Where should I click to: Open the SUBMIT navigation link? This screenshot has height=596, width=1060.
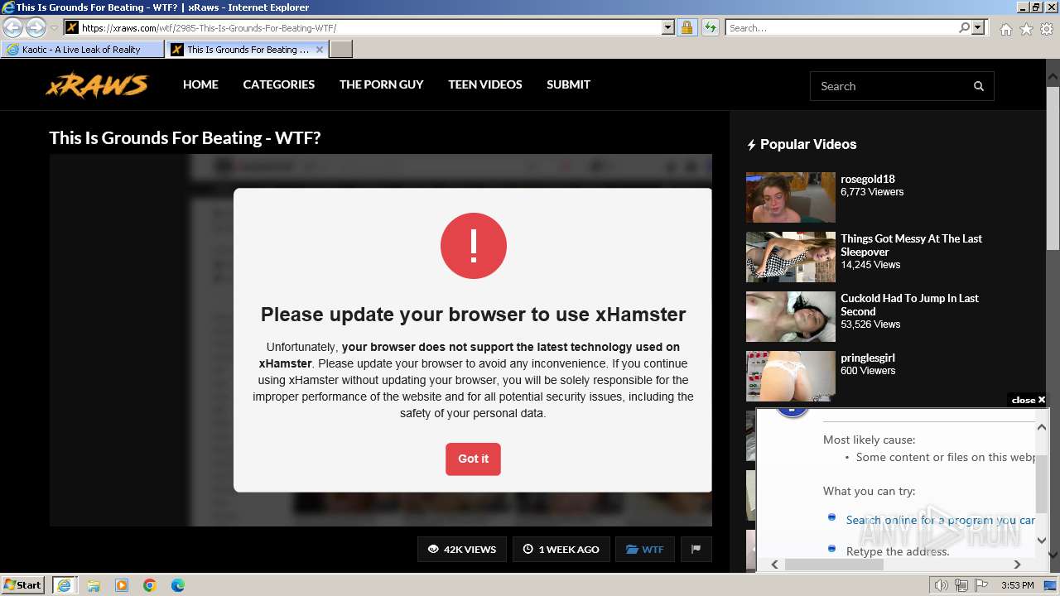[568, 84]
